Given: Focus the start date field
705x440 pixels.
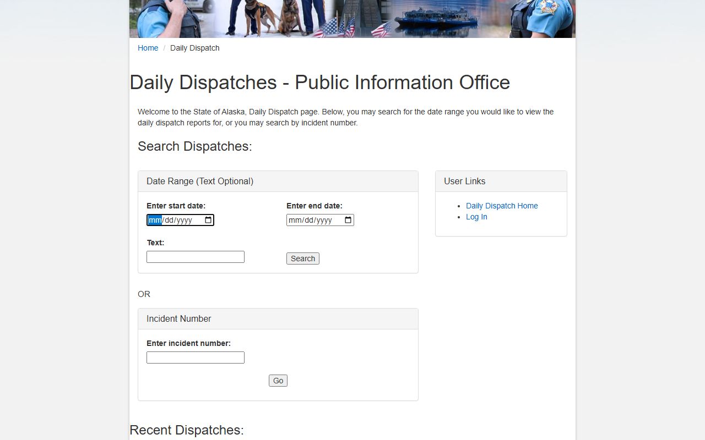Looking at the screenshot, I should coord(180,220).
